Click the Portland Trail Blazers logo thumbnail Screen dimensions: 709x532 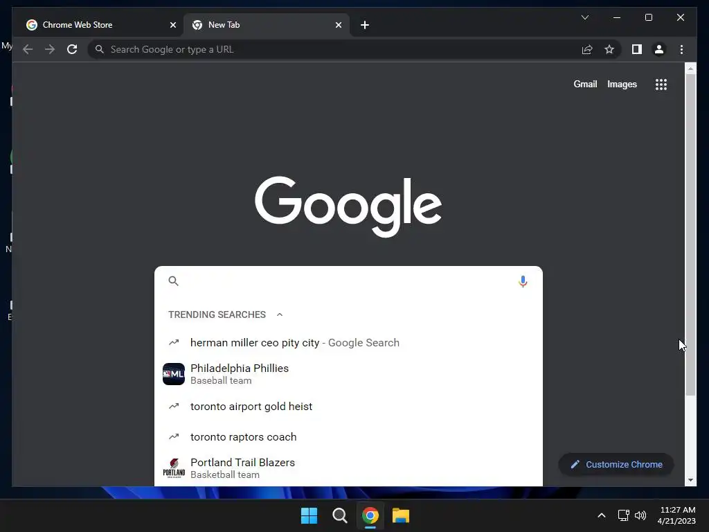174,468
